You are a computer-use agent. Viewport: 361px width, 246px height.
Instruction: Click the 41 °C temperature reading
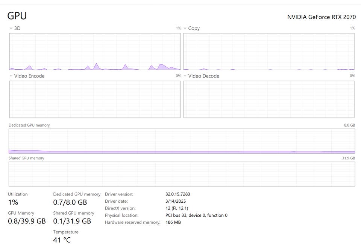(x=62, y=240)
